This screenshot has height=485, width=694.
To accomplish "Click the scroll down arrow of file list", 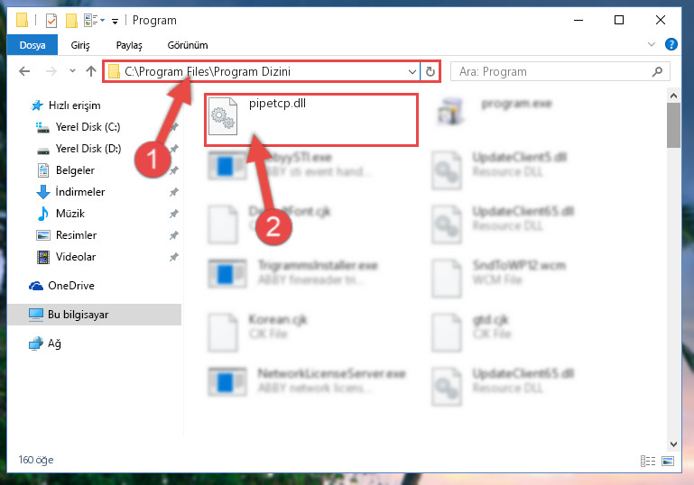I will pyautogui.click(x=673, y=444).
